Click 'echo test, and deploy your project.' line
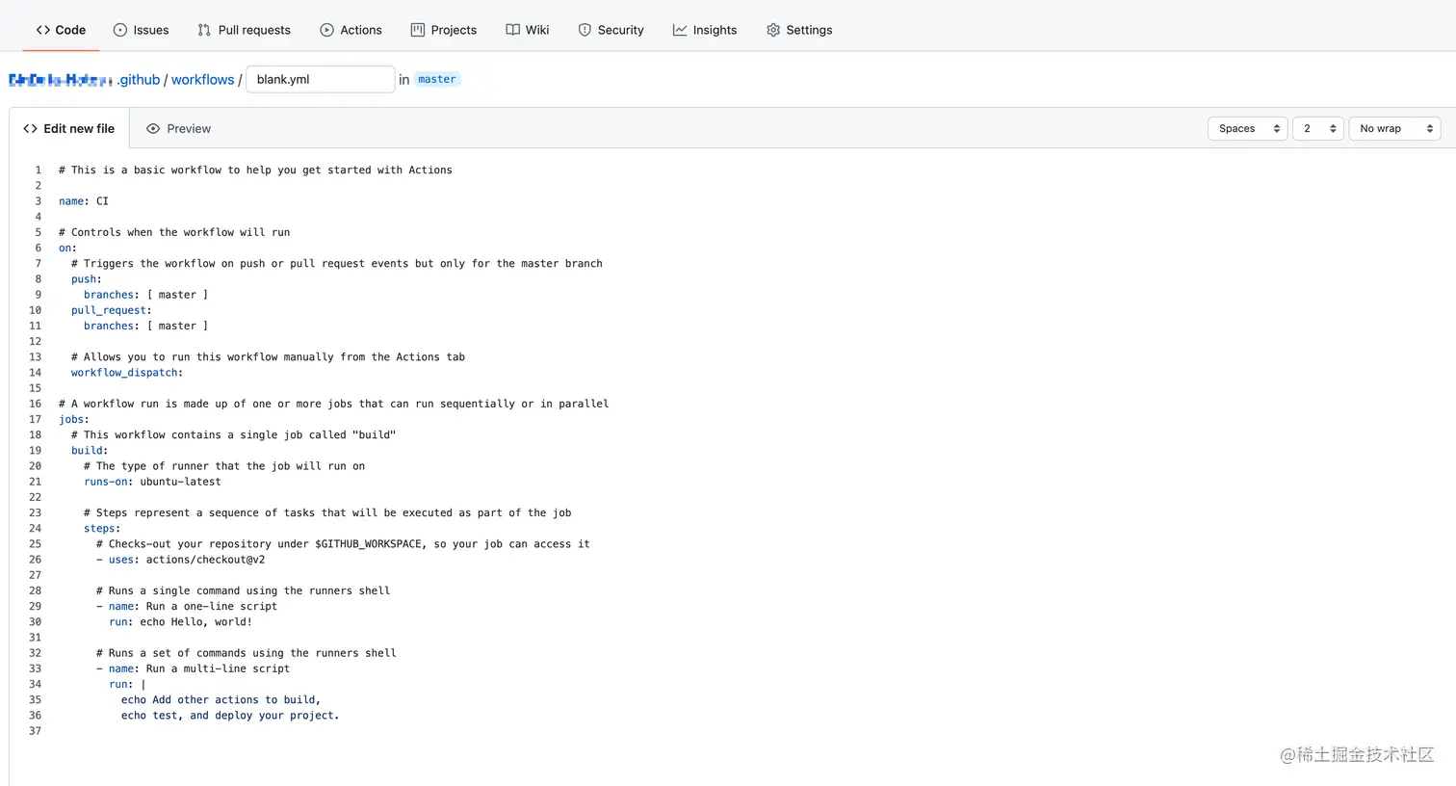 (x=230, y=716)
